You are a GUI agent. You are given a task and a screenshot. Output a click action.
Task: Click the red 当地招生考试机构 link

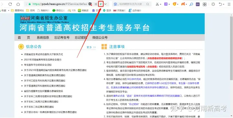(136, 67)
